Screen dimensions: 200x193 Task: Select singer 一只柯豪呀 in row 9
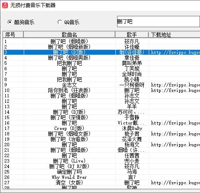[132, 85]
